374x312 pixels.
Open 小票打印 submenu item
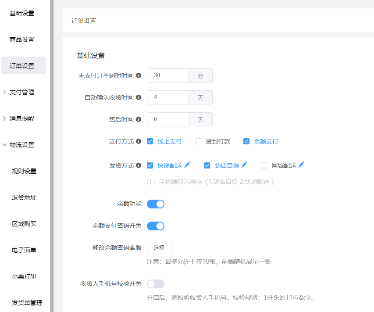click(x=24, y=276)
